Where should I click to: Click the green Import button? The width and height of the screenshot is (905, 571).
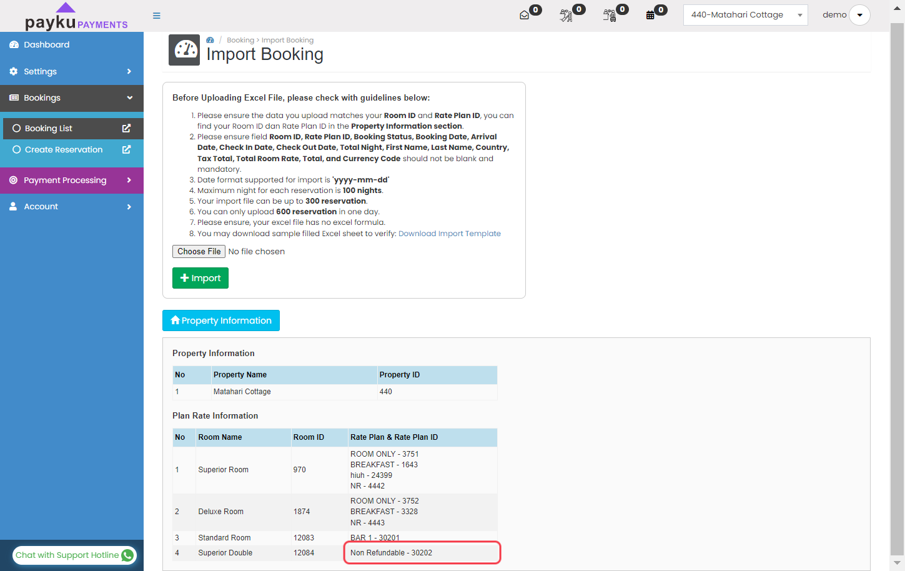(200, 278)
